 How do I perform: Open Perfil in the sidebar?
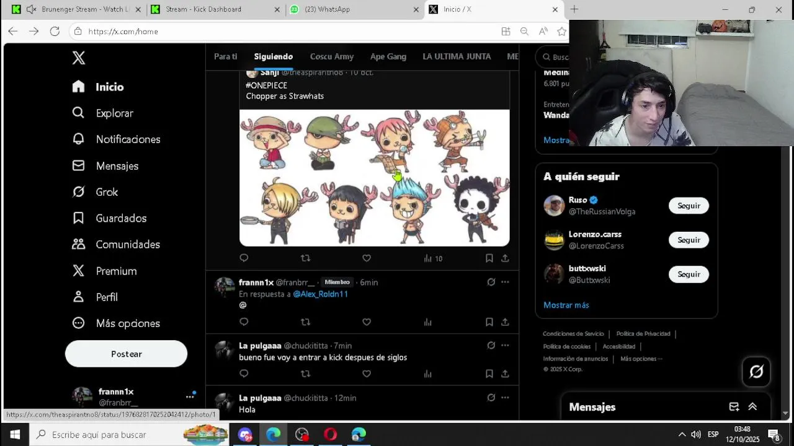[x=95, y=297]
